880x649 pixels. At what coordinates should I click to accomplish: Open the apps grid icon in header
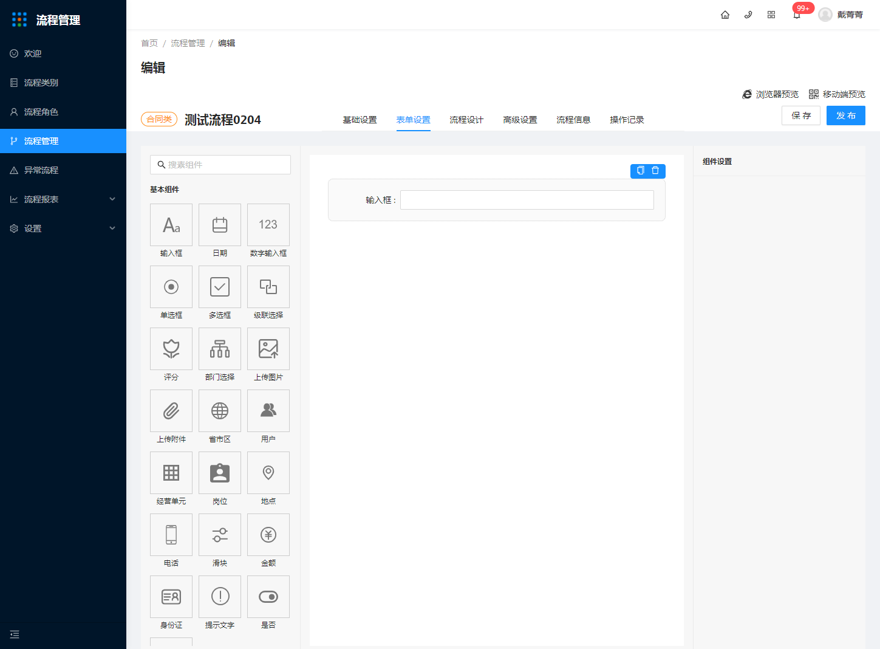click(x=771, y=15)
